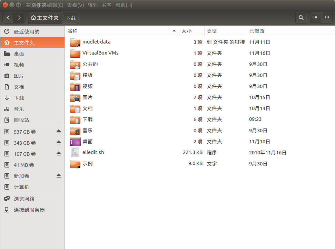The height and width of the screenshot is (249, 335).
Task: Select the 文档 folder icon in file list
Action: [75, 109]
